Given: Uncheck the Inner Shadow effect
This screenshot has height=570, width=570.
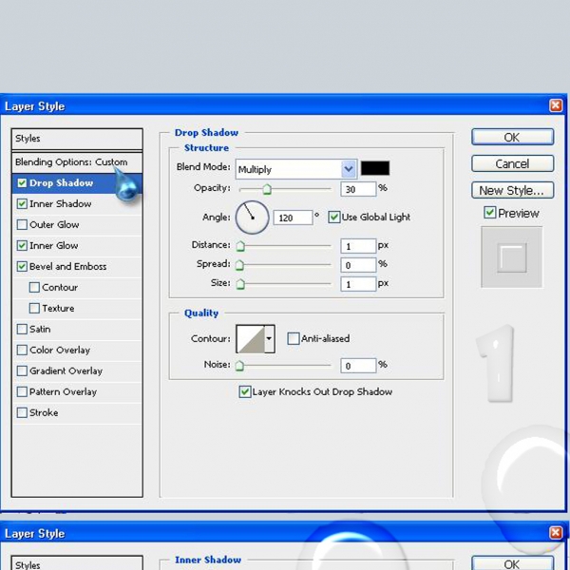Looking at the screenshot, I should (x=22, y=203).
